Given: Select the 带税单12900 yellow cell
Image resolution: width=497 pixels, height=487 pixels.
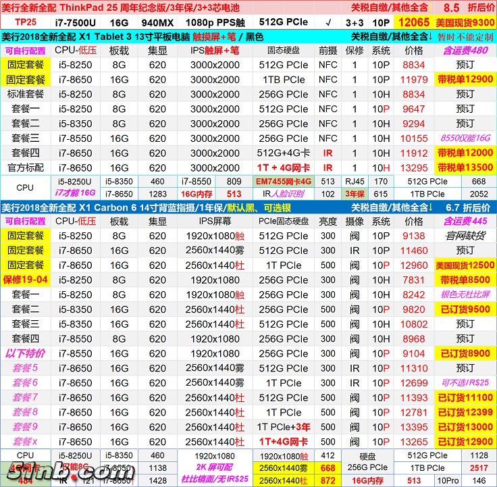Looking at the screenshot, I should pyautogui.click(x=465, y=80).
